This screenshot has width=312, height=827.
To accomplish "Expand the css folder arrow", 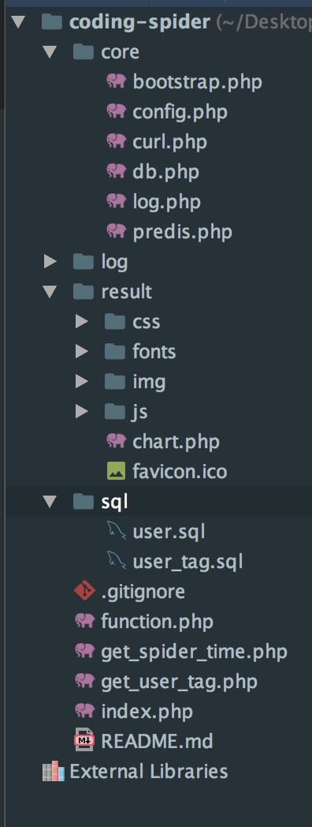I will [82, 321].
